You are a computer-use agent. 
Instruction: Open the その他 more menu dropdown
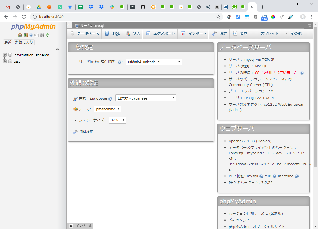(x=293, y=33)
